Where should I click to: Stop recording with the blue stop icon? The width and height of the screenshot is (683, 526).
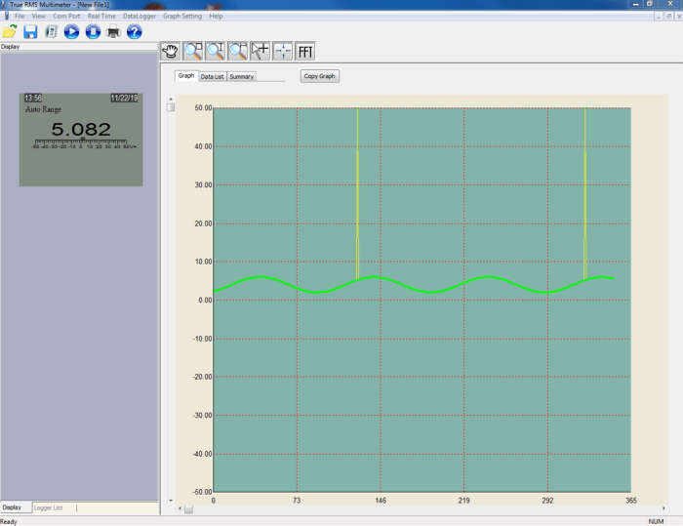pyautogui.click(x=93, y=32)
